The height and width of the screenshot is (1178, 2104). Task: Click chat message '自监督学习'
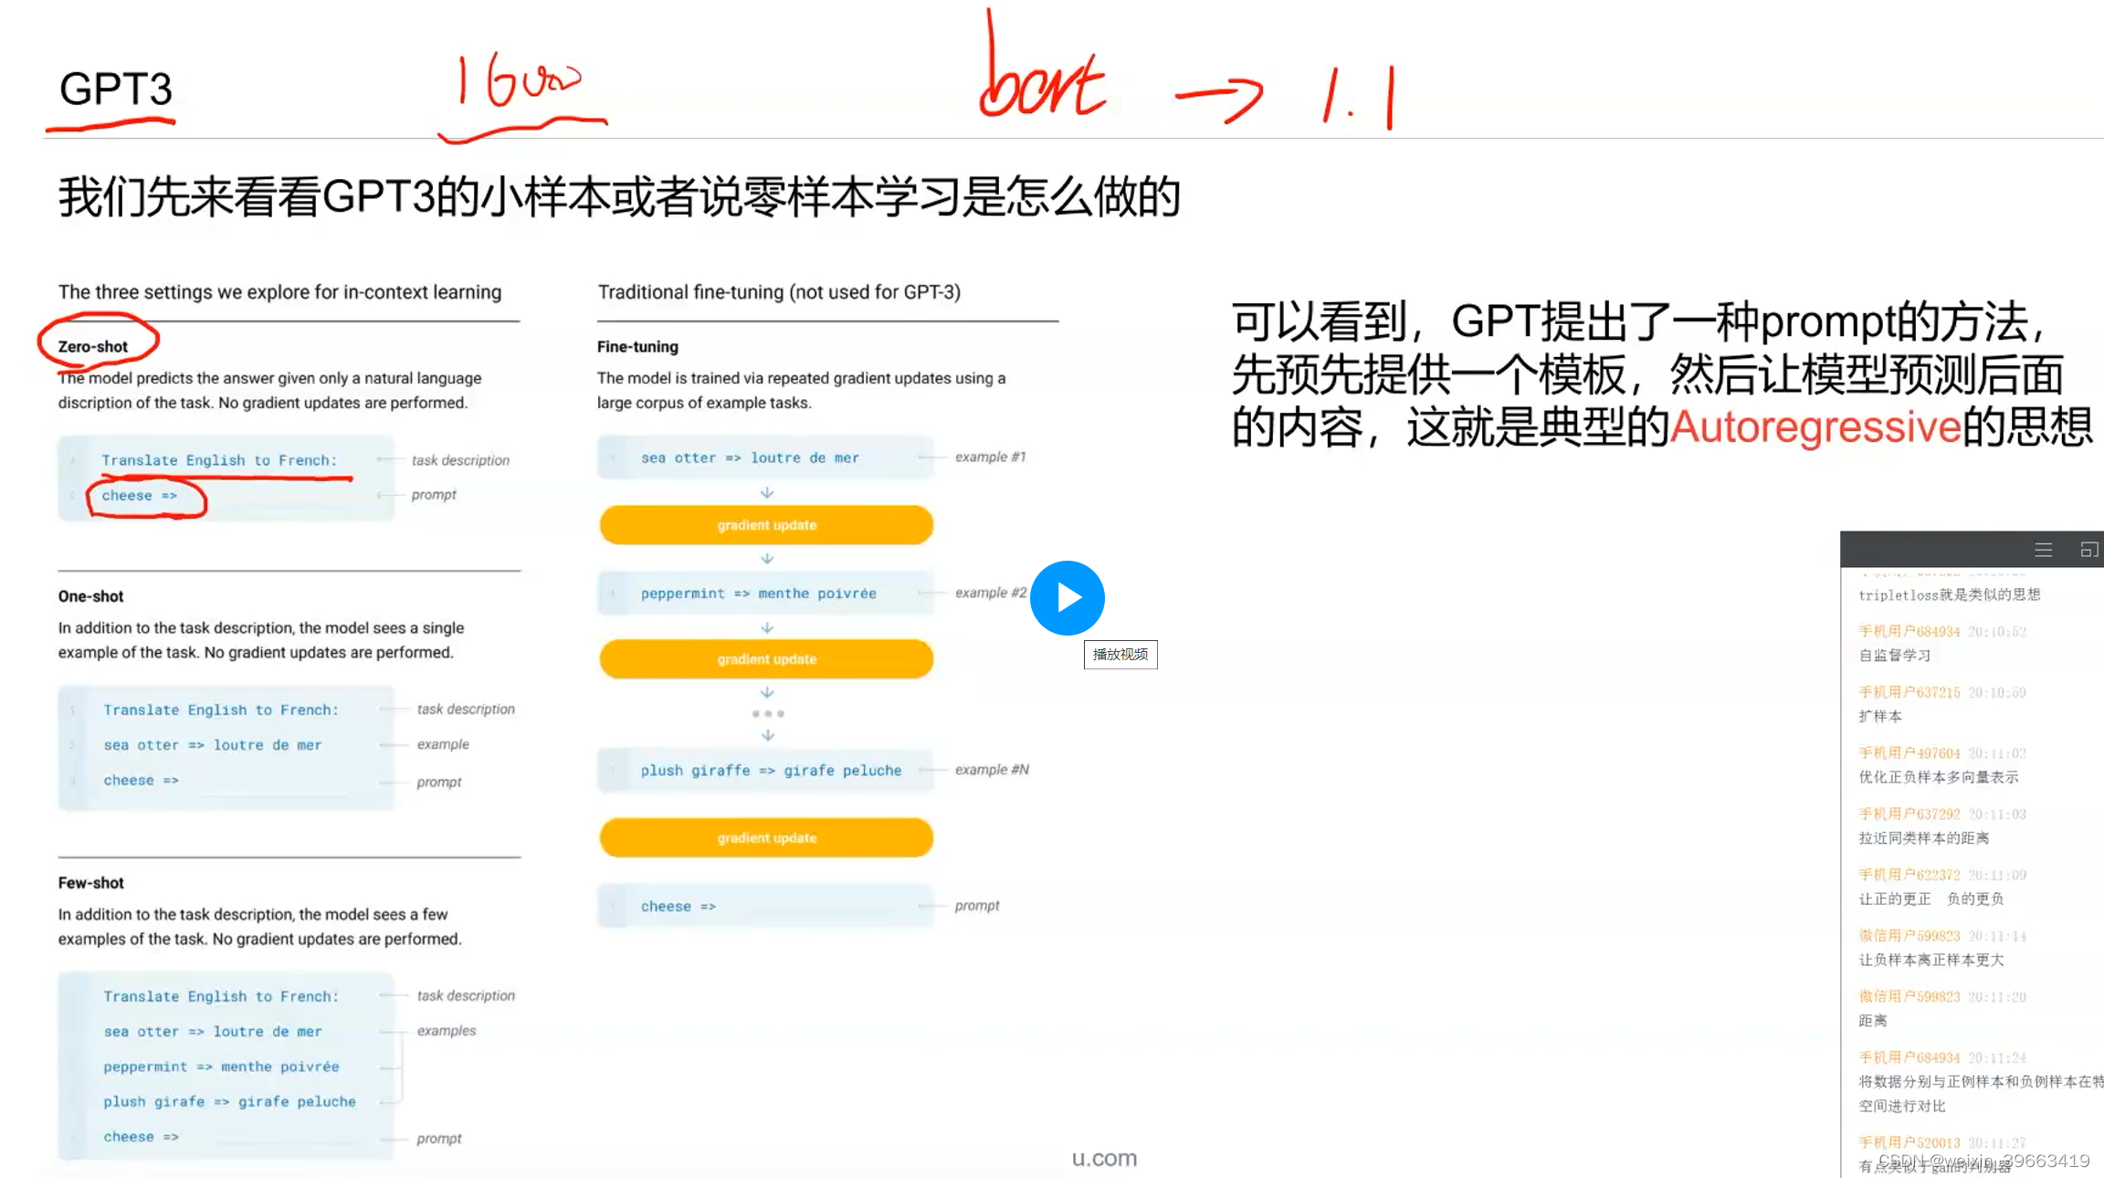point(1895,656)
